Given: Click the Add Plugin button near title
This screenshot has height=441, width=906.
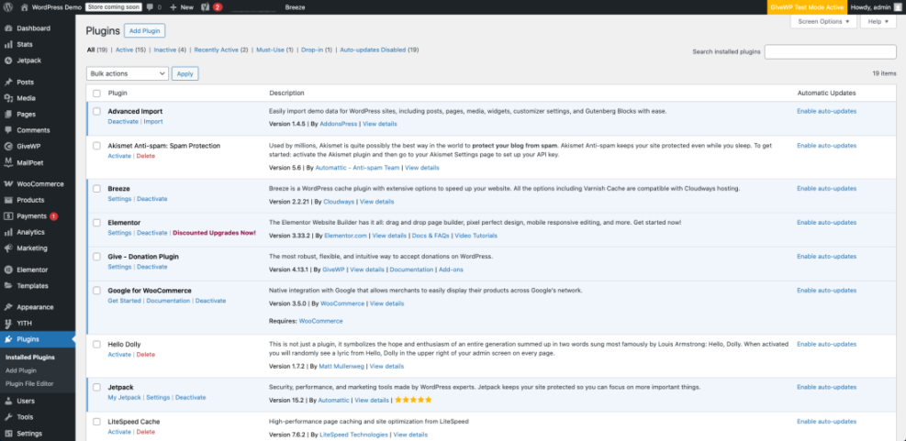Looking at the screenshot, I should point(144,30).
